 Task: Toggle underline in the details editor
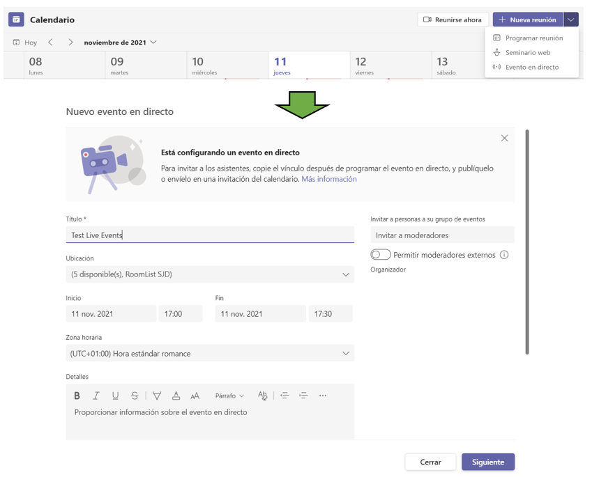point(115,396)
